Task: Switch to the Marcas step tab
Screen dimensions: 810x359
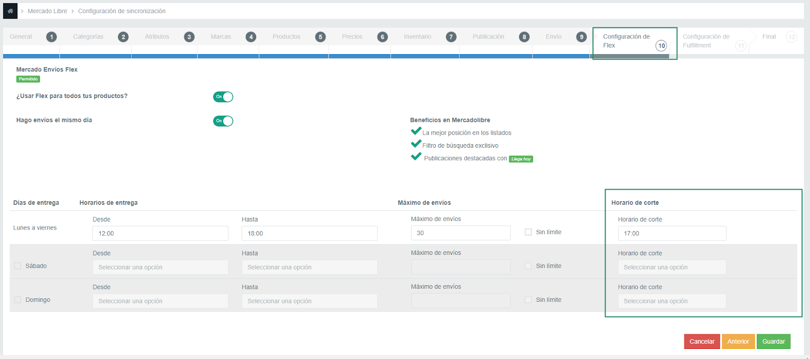Action: 221,36
